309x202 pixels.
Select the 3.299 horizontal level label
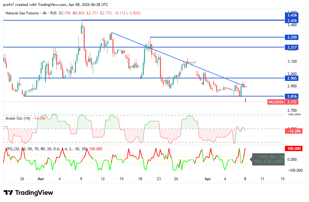click(292, 37)
